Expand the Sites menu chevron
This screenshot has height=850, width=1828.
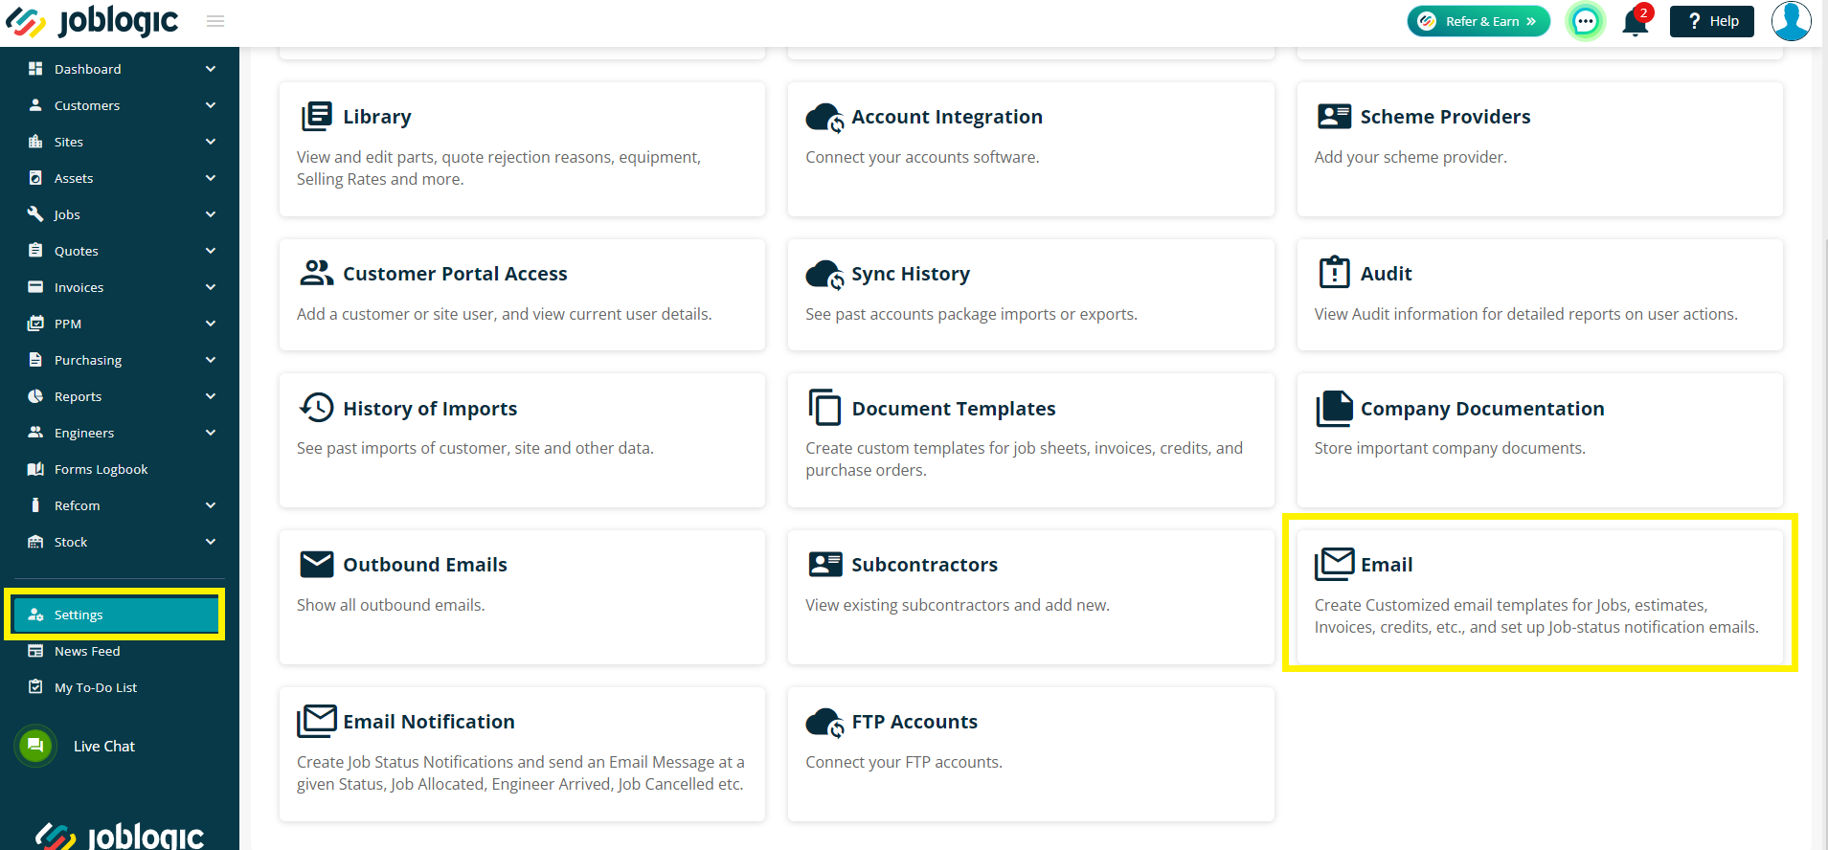point(211,142)
